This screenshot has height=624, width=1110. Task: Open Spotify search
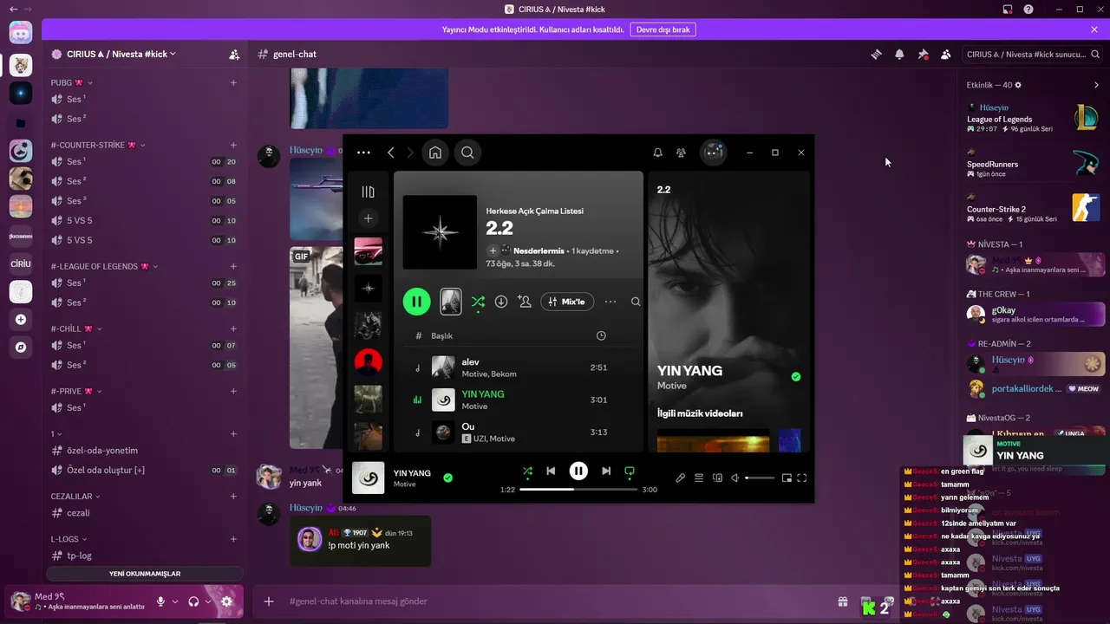click(x=467, y=153)
